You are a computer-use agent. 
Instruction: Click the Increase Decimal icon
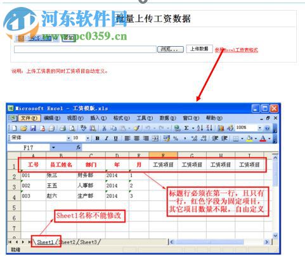194,138
